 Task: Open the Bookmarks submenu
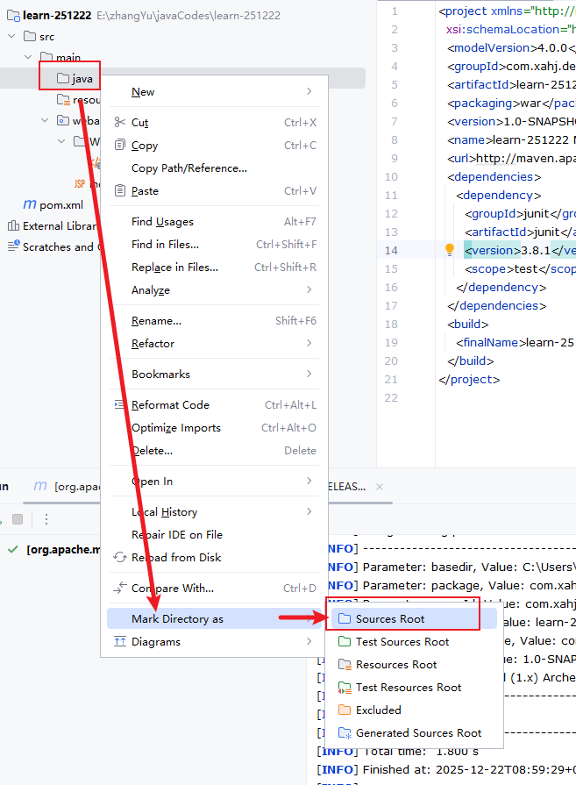(214, 374)
